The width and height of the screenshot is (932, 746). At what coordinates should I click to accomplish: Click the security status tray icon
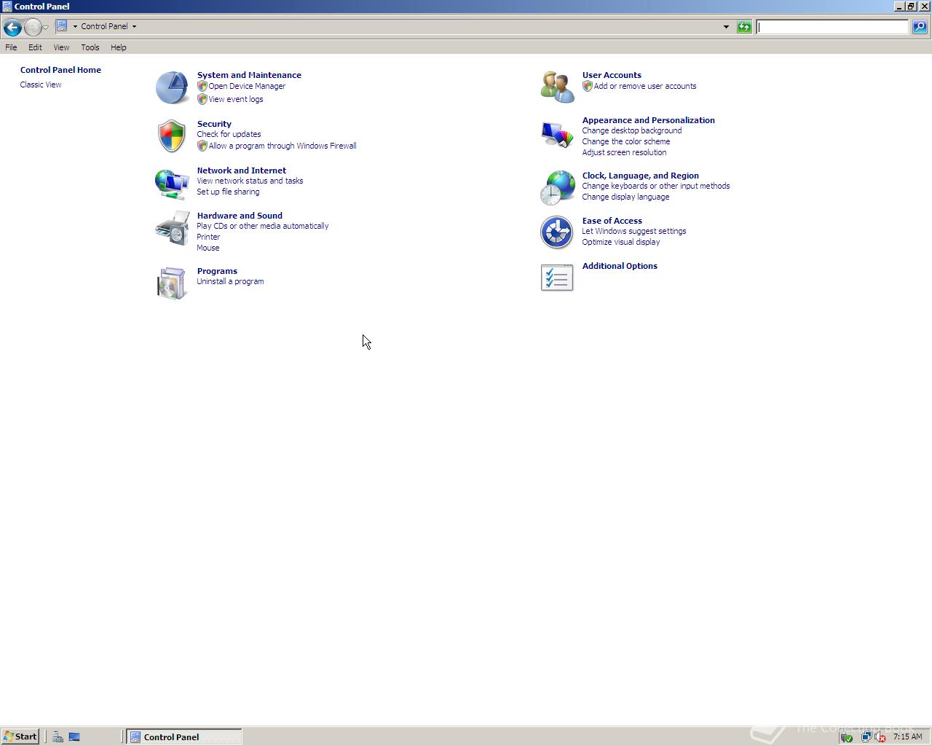847,737
